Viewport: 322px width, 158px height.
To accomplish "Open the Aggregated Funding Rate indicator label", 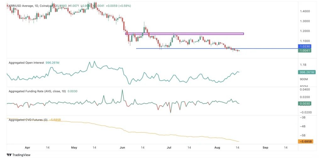I will [37, 91].
